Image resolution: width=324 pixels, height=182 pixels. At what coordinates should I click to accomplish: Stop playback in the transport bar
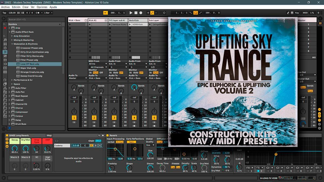[x=136, y=13]
